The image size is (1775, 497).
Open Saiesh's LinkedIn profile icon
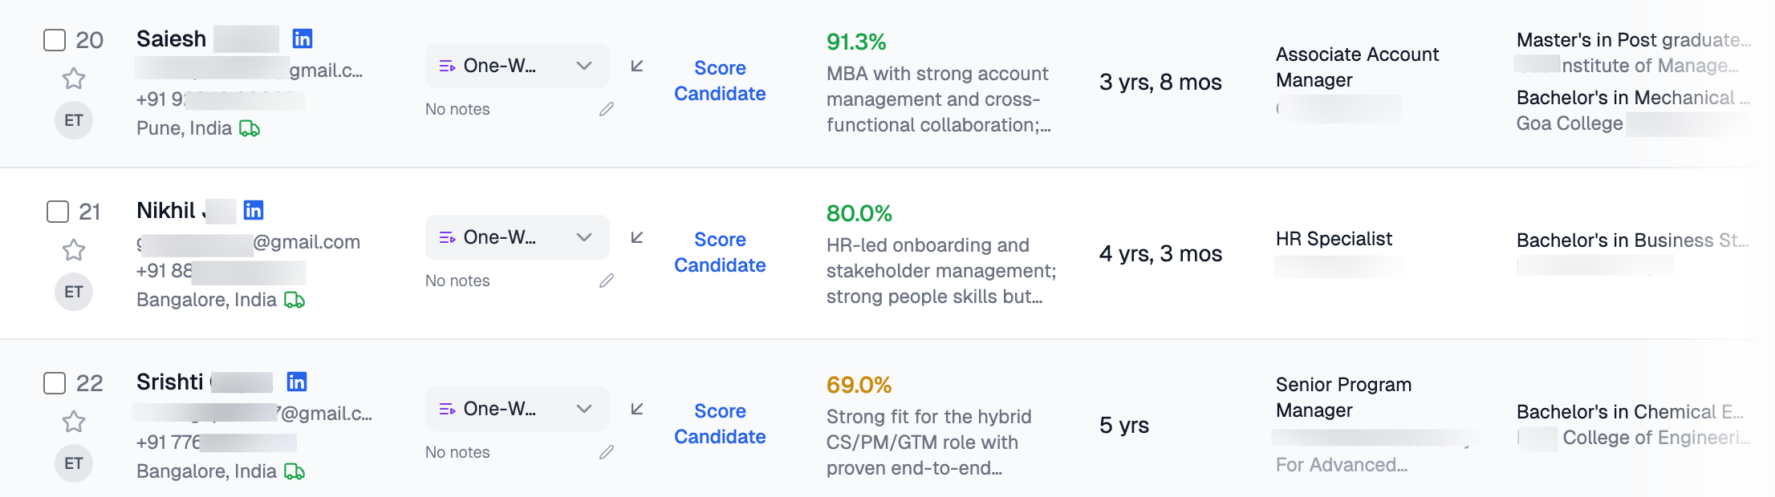(x=303, y=38)
